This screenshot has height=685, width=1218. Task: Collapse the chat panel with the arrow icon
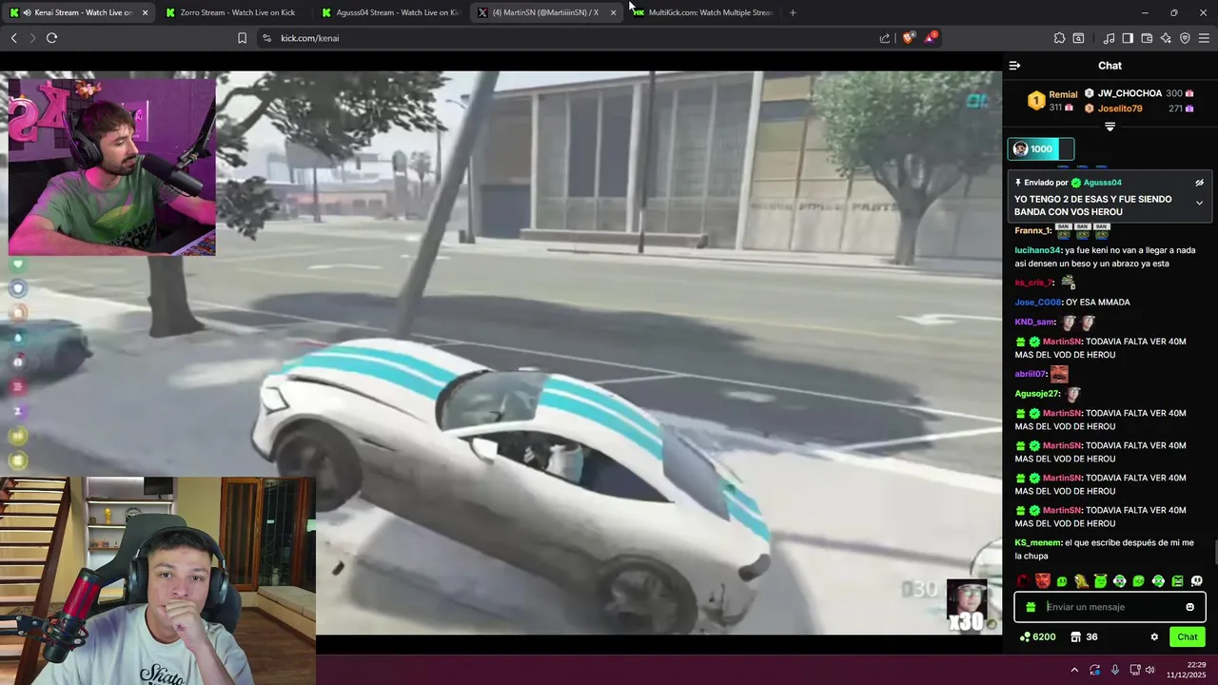(1014, 66)
